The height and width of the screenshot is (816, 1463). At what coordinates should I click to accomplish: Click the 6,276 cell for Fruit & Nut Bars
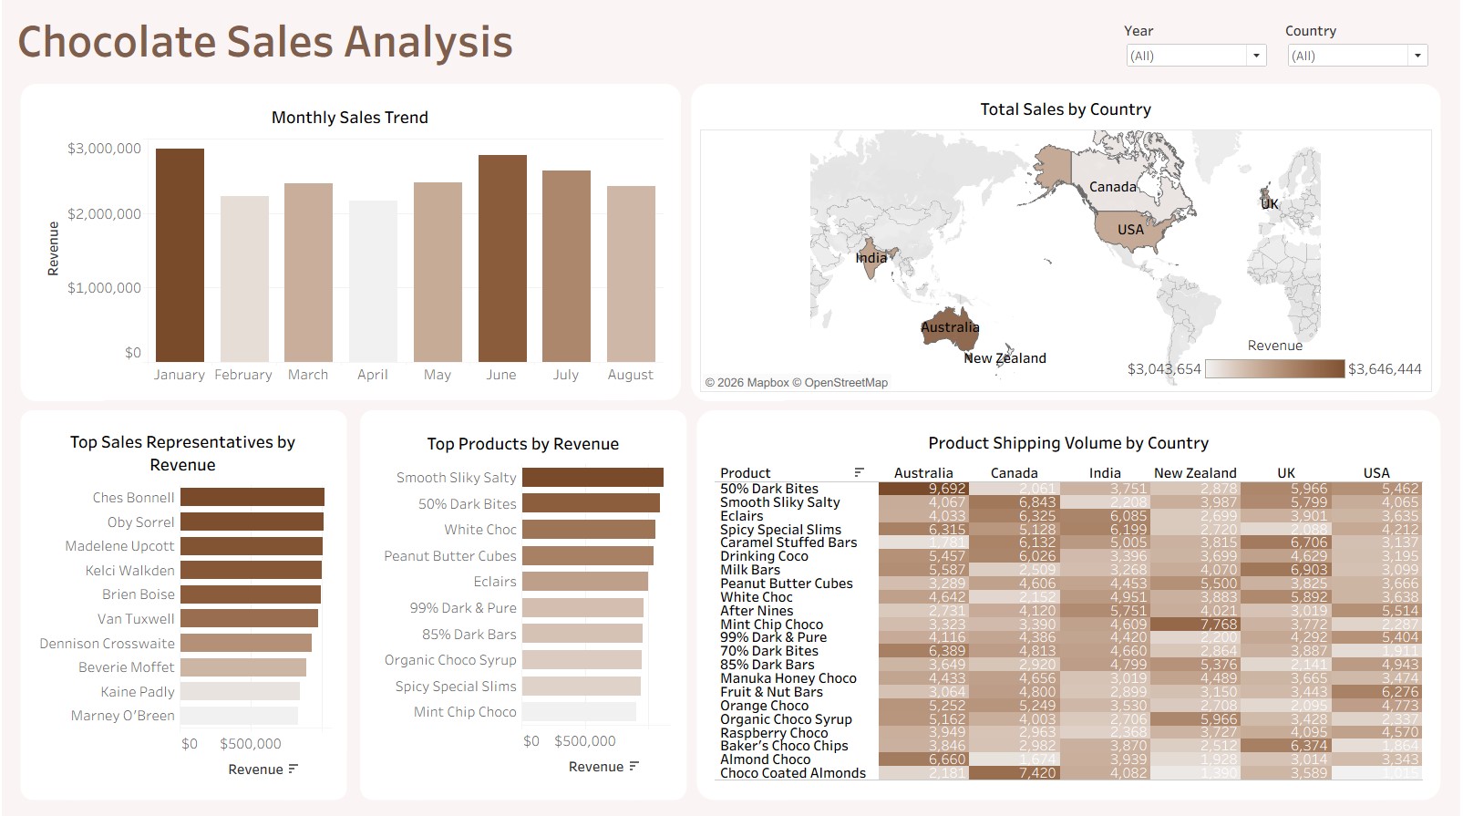(1376, 692)
